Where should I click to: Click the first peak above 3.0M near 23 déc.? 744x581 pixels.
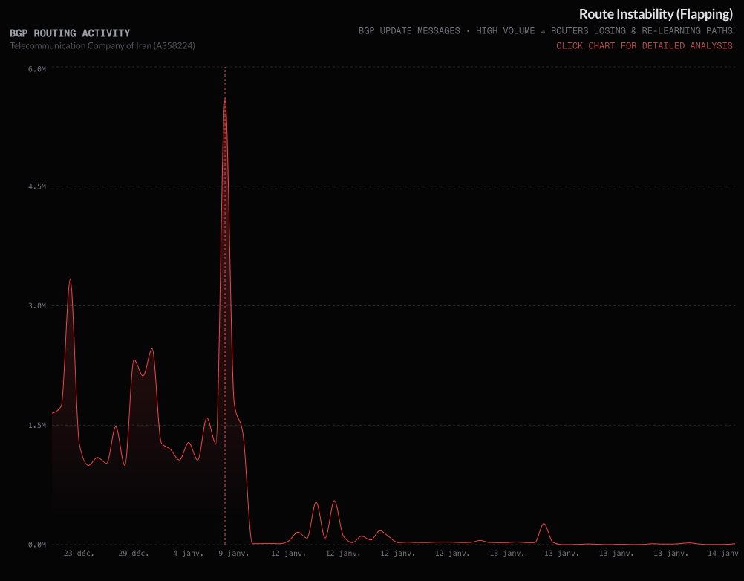(x=70, y=280)
